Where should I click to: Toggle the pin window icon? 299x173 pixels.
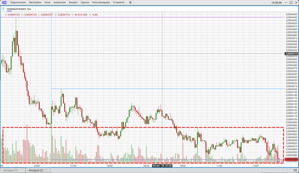point(130,2)
